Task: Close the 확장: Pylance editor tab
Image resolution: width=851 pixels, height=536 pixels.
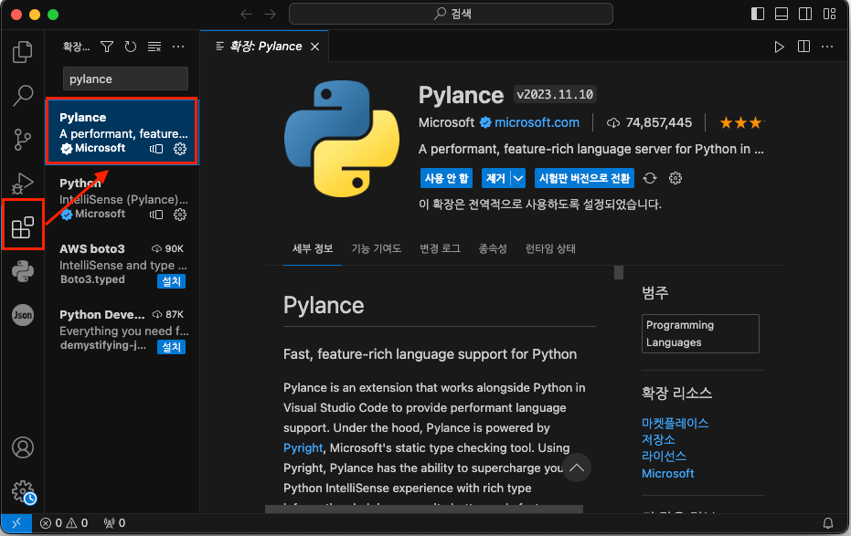Action: click(314, 47)
